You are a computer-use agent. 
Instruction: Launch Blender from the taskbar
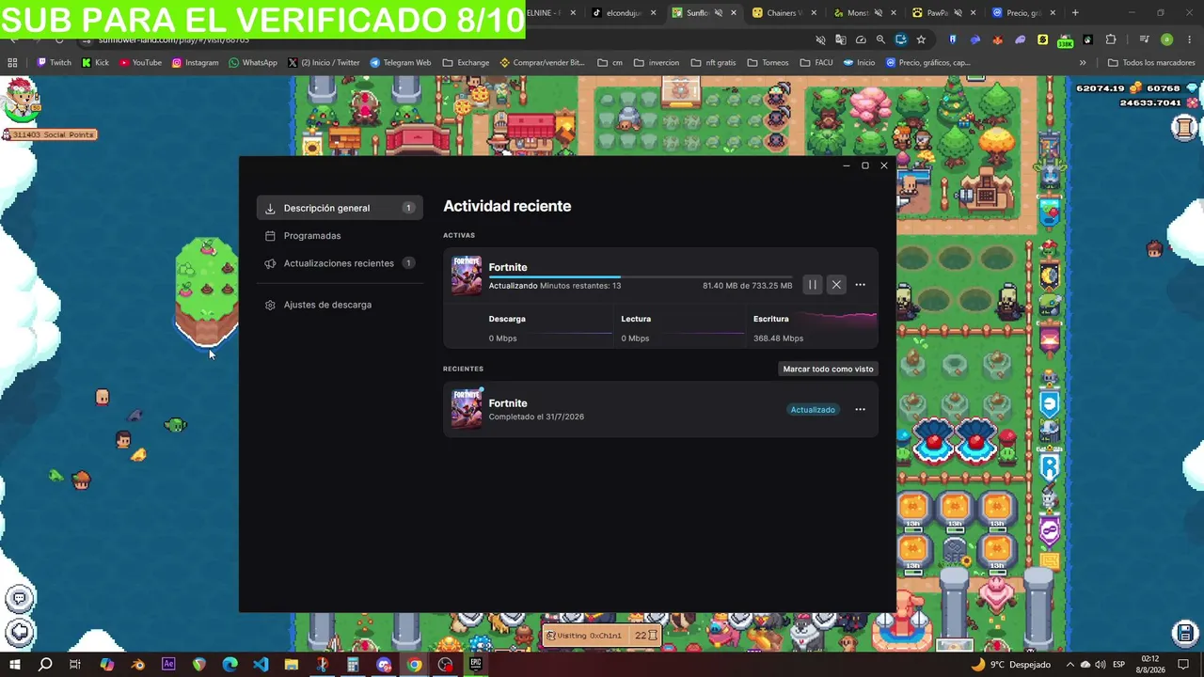click(137, 665)
